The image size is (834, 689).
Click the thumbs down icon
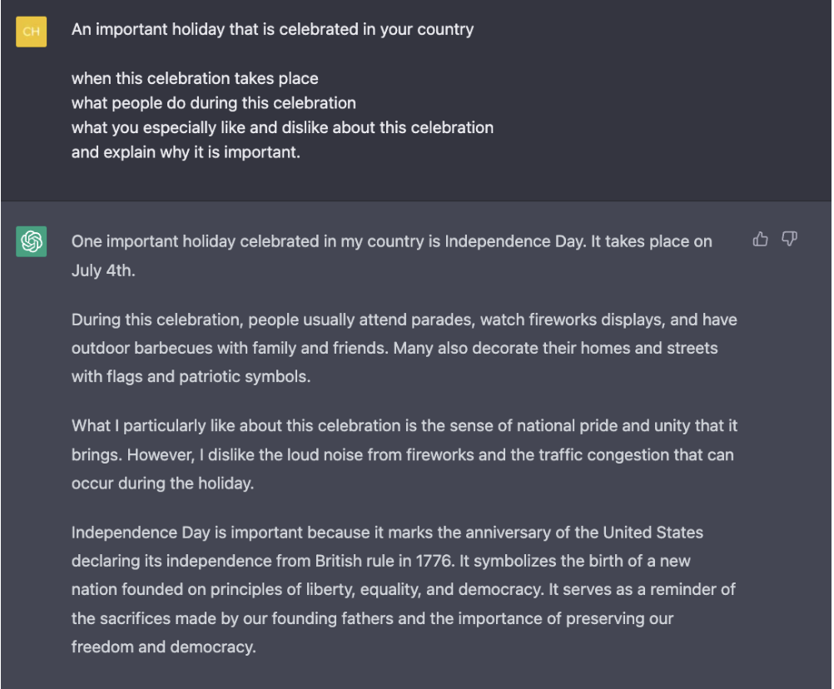click(x=789, y=240)
